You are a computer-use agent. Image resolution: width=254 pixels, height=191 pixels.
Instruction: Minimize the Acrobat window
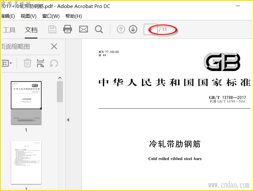click(x=237, y=6)
